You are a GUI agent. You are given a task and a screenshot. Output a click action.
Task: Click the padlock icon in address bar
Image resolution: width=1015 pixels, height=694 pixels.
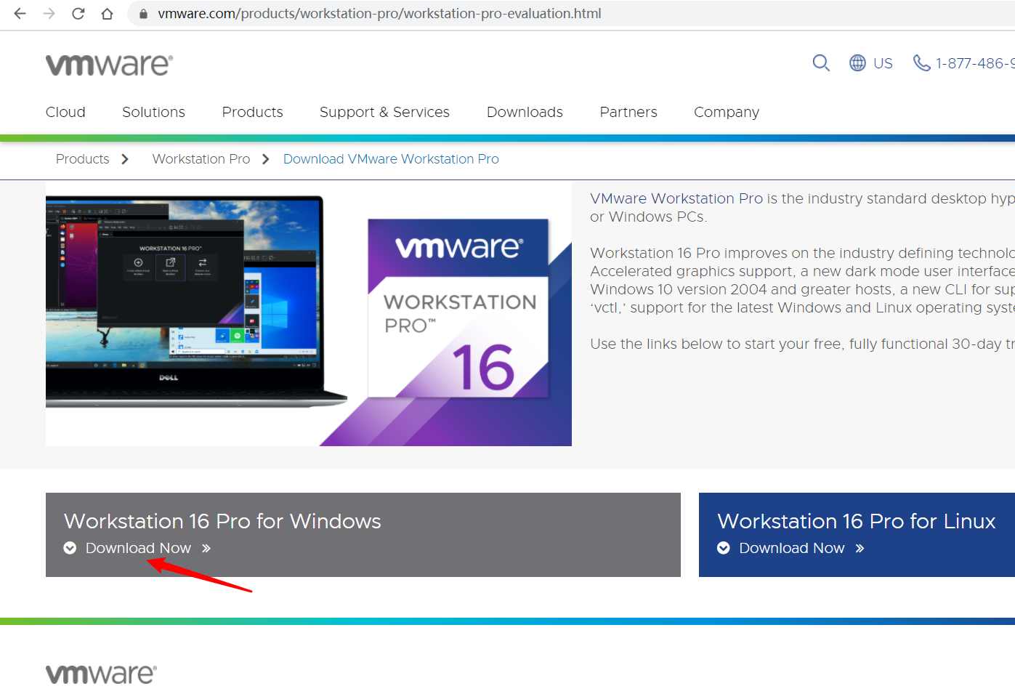coord(145,13)
